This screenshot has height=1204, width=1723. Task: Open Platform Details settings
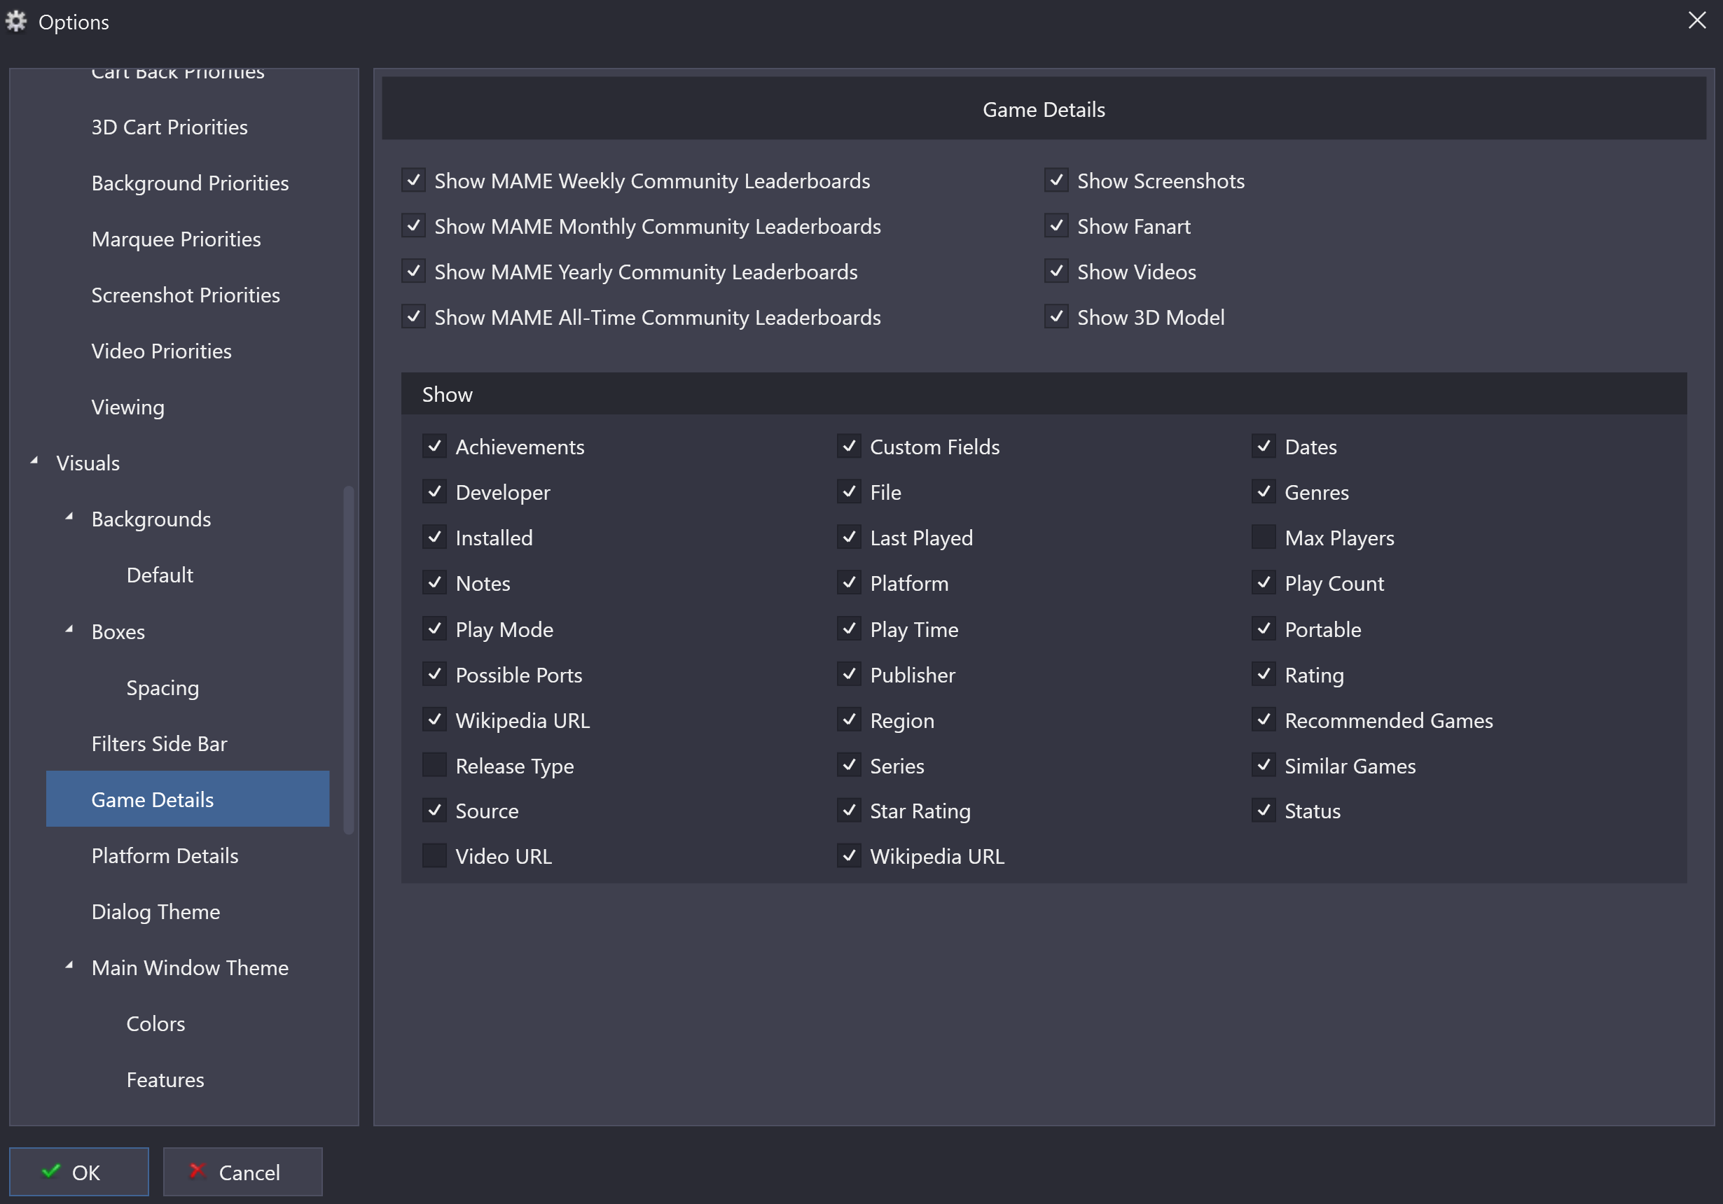(165, 856)
